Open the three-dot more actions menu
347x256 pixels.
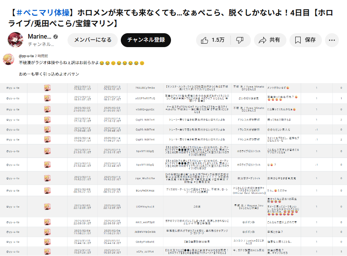tap(332, 40)
